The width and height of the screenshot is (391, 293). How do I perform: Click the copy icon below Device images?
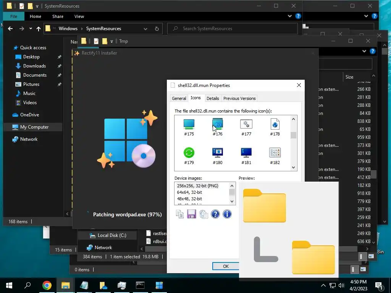(x=179, y=214)
